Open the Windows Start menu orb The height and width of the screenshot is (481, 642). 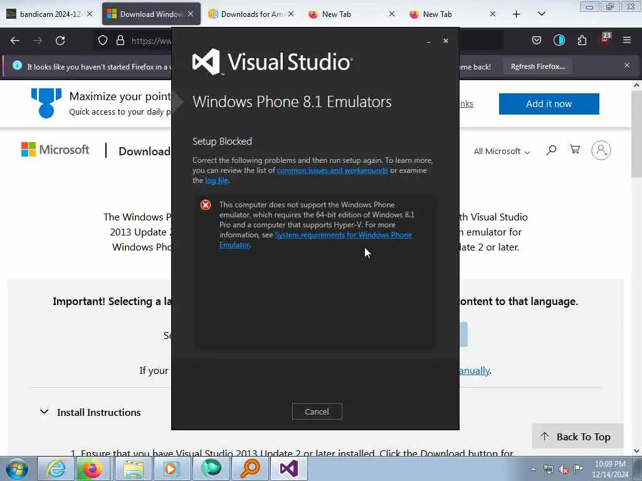click(x=17, y=468)
